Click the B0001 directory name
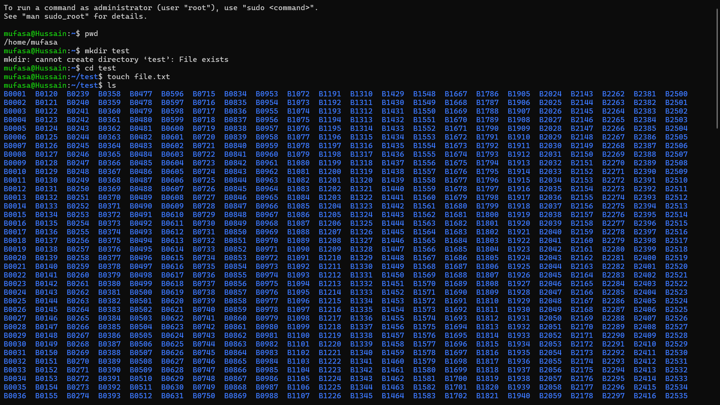The height and width of the screenshot is (405, 720). tap(15, 94)
